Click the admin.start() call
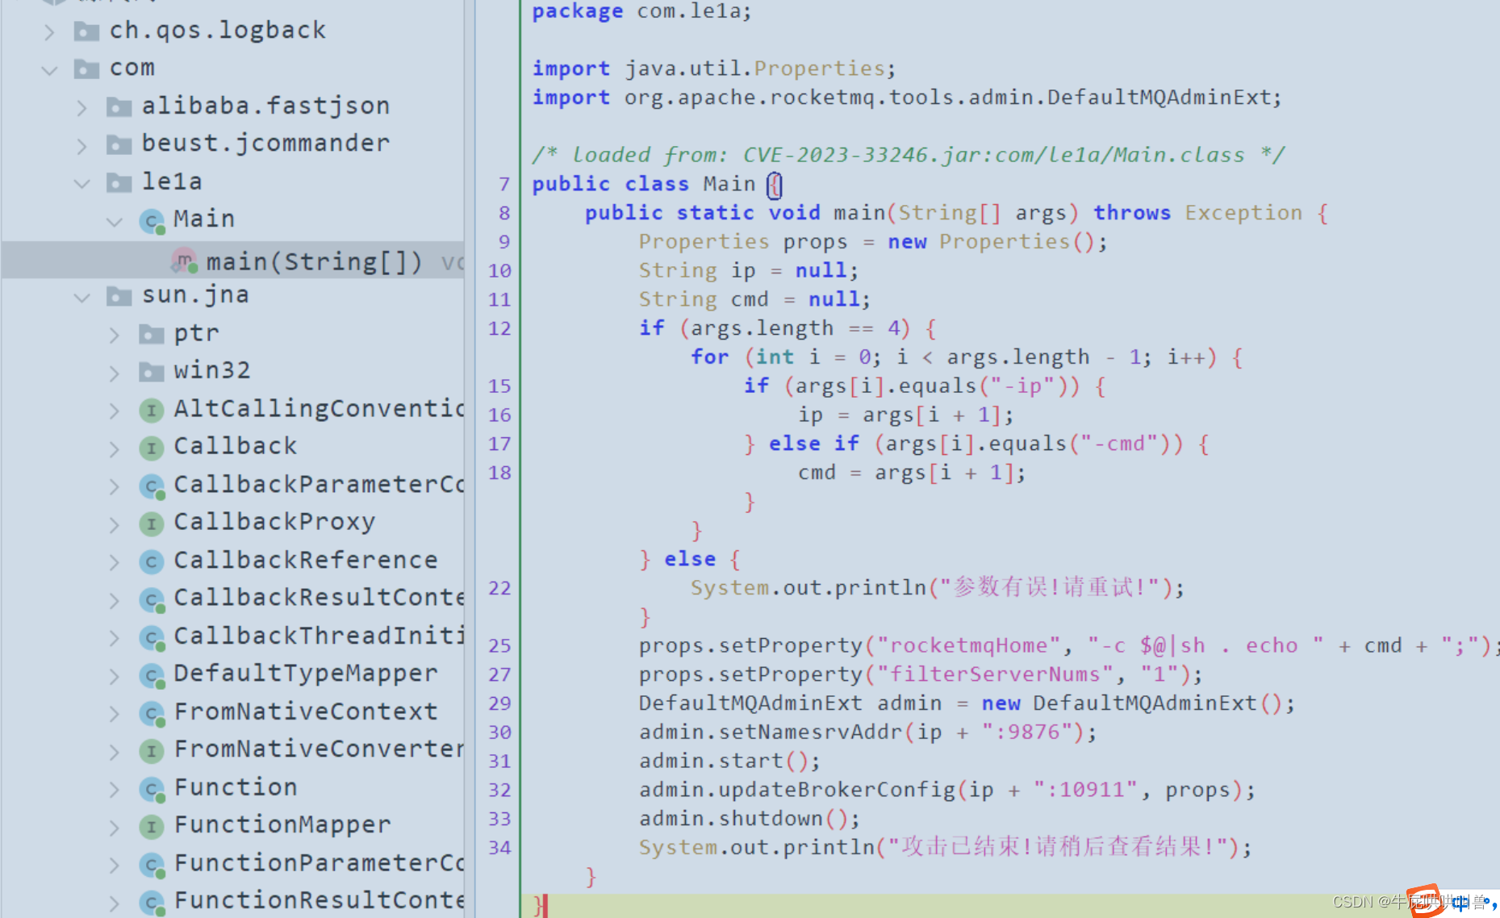 point(729,762)
